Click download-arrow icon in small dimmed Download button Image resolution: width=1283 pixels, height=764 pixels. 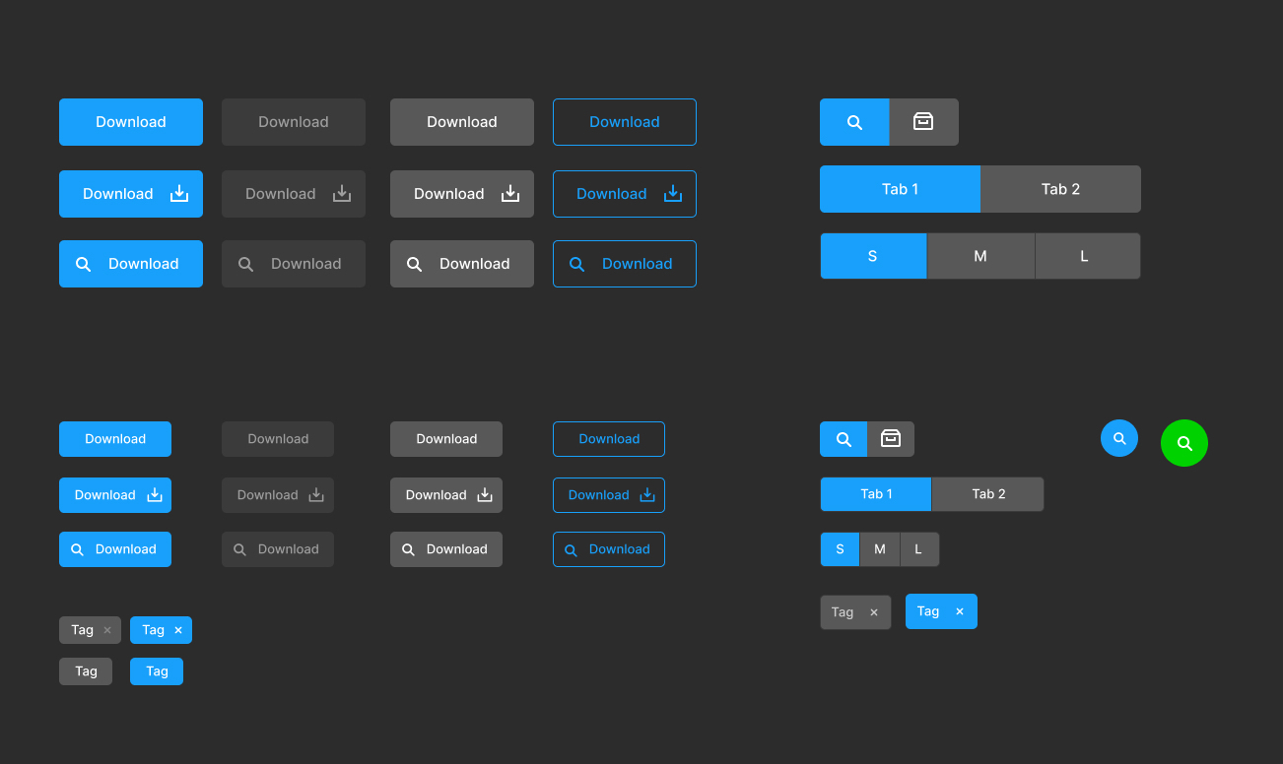pyautogui.click(x=316, y=494)
